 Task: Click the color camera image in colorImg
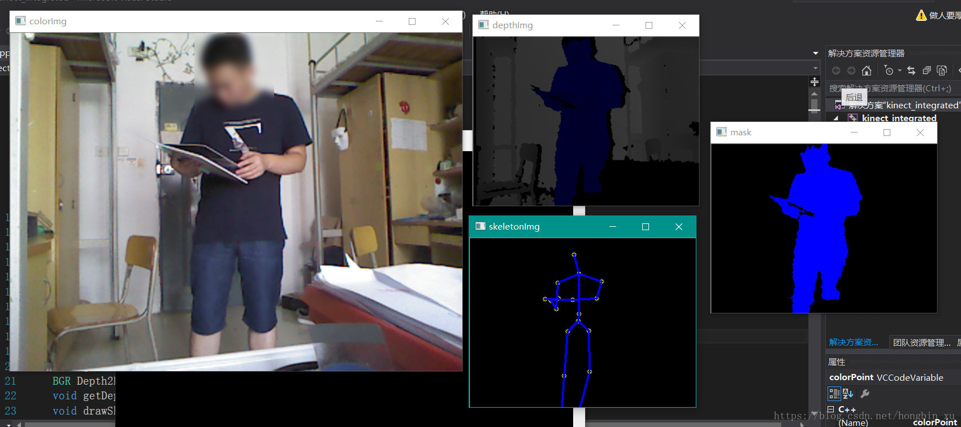[x=236, y=201]
